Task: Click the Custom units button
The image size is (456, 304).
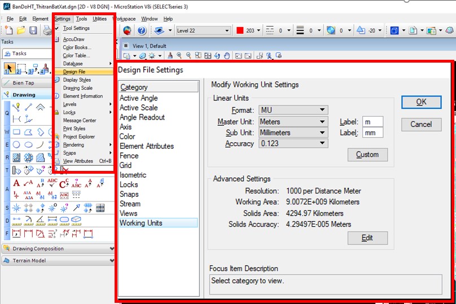Action: coord(367,155)
